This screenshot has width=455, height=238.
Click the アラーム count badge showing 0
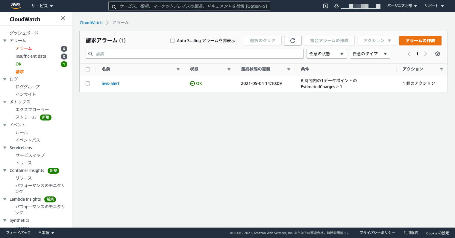pos(64,49)
